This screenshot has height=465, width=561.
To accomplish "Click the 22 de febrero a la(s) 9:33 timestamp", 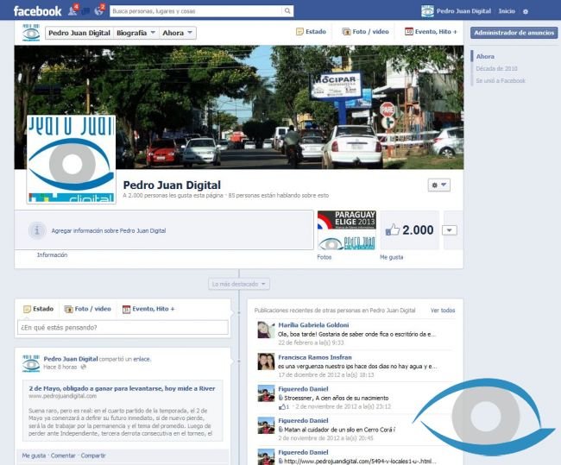I will tap(311, 342).
